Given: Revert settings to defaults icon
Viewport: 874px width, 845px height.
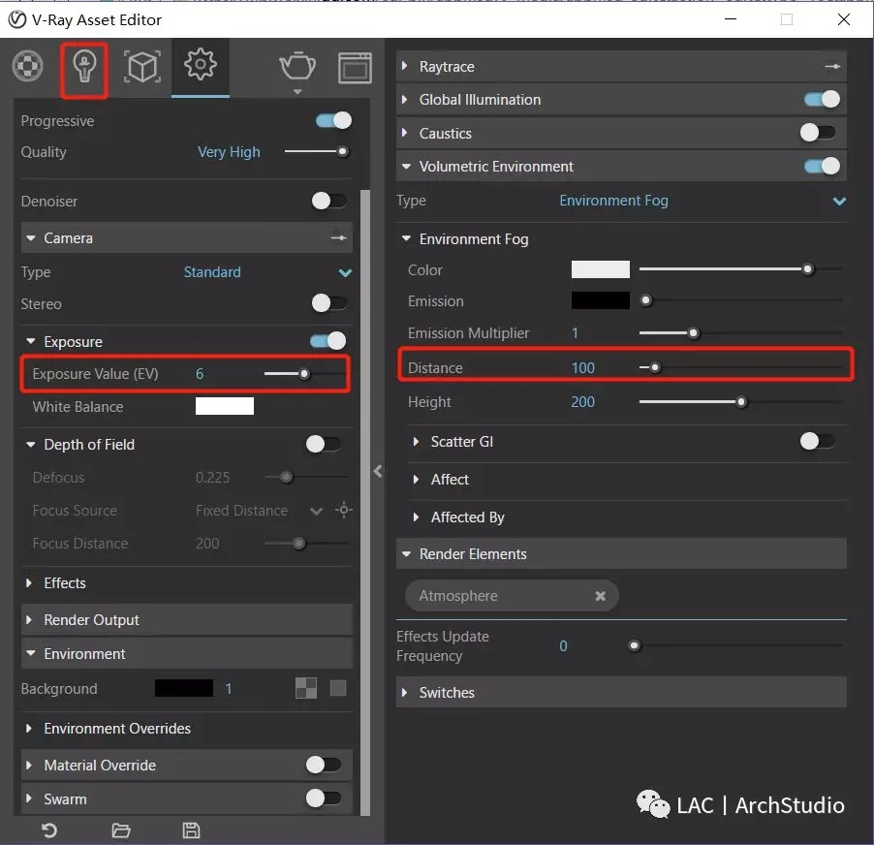Looking at the screenshot, I should 49,830.
